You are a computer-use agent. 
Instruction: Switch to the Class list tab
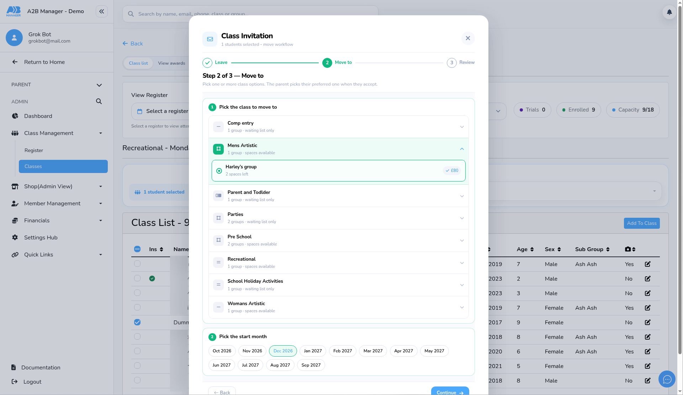tap(138, 63)
